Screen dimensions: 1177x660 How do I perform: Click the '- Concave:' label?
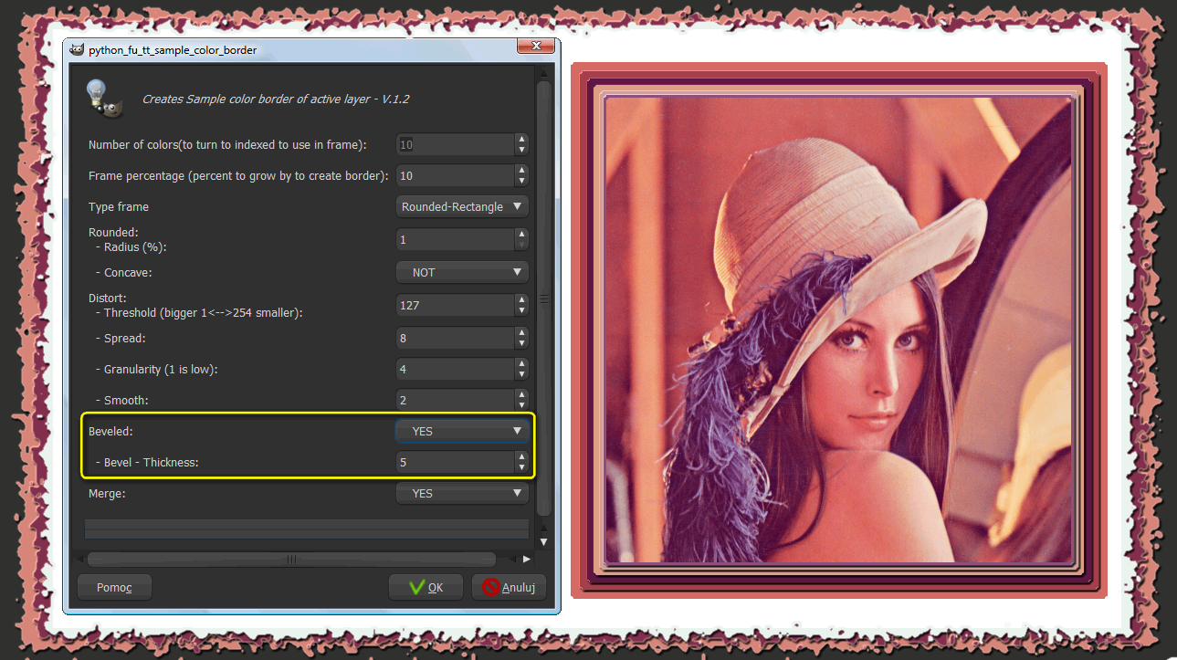point(123,272)
